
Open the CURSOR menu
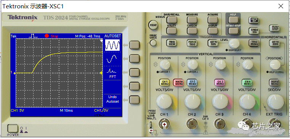pyautogui.click(x=192, y=31)
